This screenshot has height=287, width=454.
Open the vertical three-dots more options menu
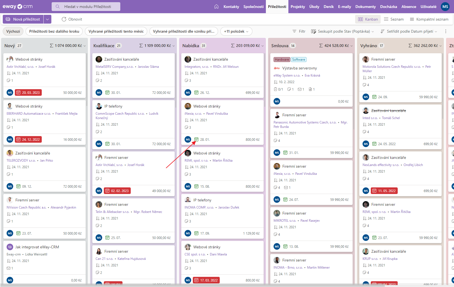446,31
